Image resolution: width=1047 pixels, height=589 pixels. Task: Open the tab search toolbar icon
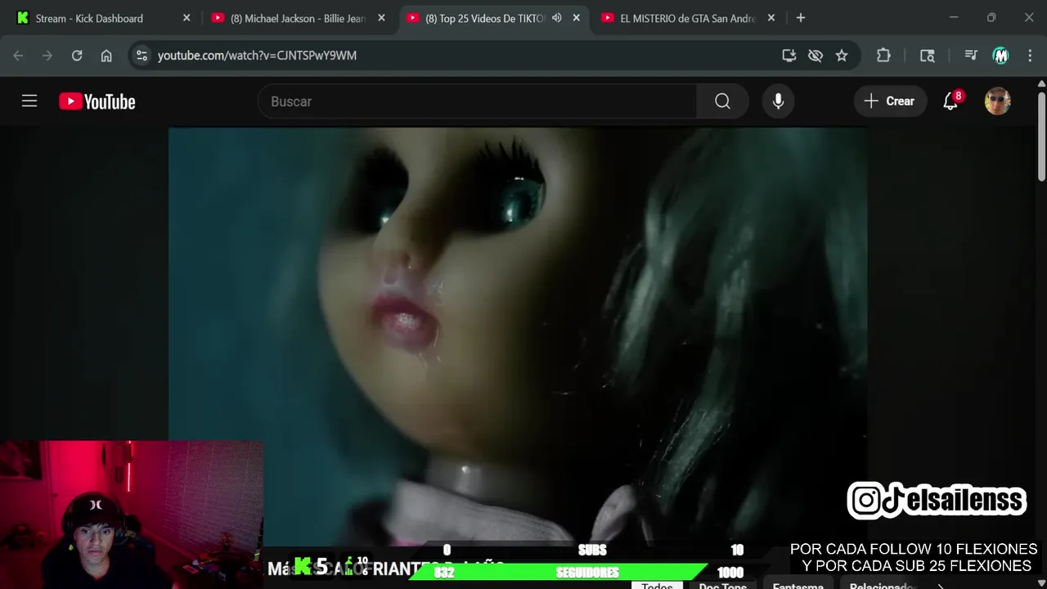928,56
